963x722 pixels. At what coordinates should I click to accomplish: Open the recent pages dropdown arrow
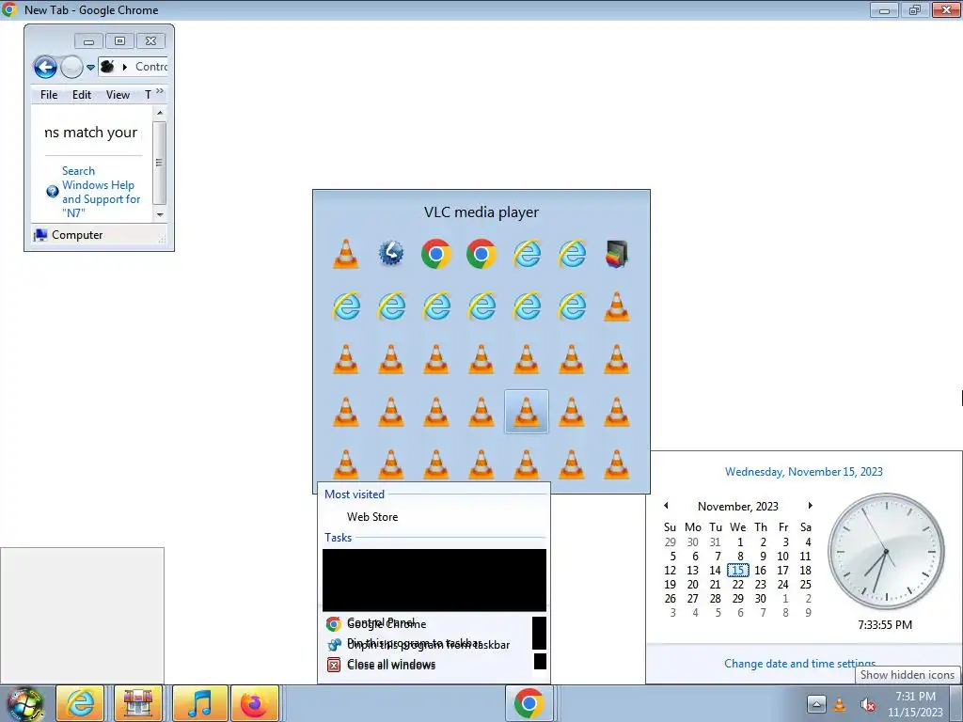[x=90, y=67]
